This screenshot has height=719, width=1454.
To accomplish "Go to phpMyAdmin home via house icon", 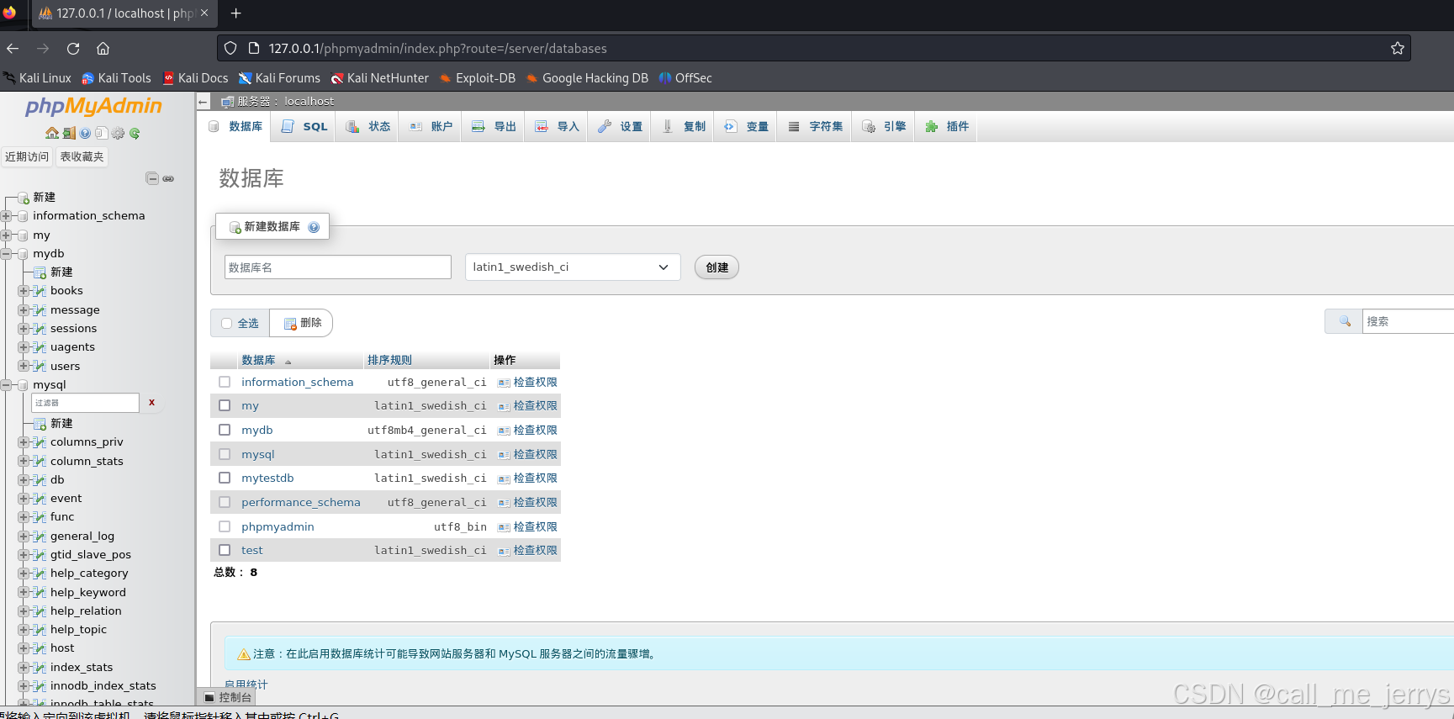I will [x=52, y=133].
